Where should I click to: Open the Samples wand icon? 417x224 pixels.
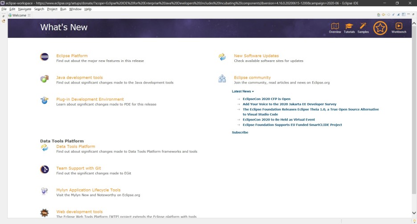tap(363, 26)
